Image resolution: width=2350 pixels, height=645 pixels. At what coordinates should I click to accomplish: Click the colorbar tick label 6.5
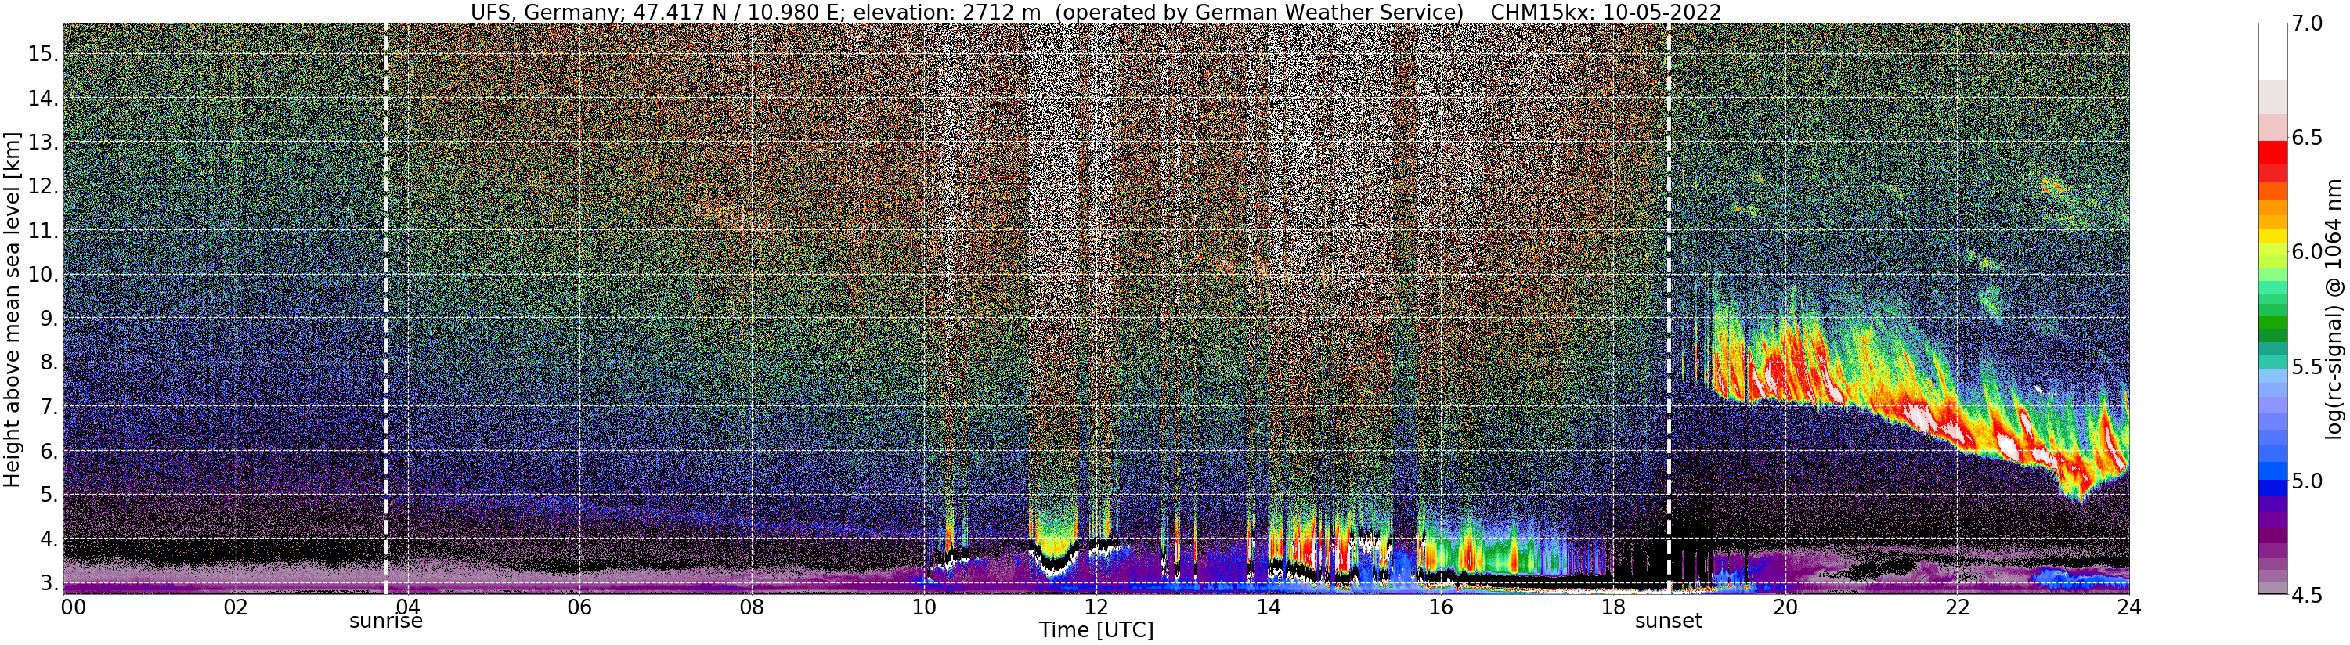pyautogui.click(x=2305, y=138)
